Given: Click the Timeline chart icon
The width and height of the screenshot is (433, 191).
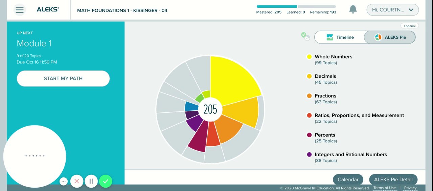Looking at the screenshot, I should [x=330, y=37].
